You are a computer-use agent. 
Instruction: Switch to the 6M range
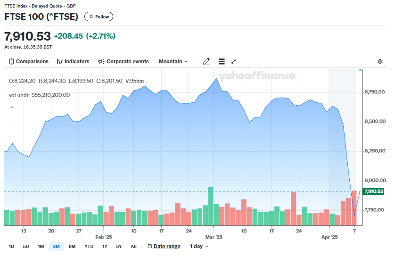pos(72,246)
